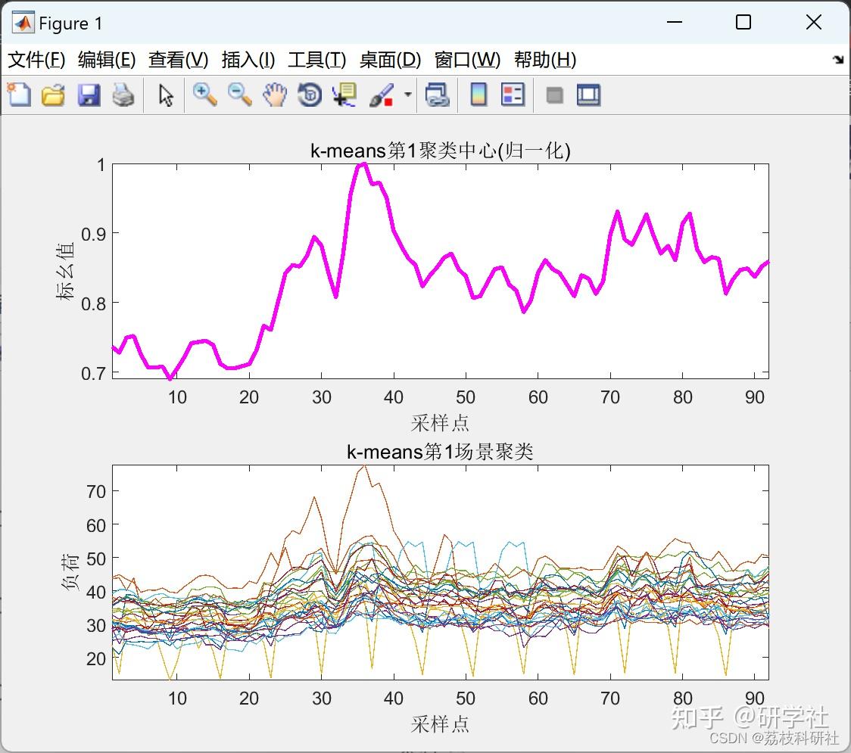851x753 pixels.
Task: Insert a legend into the plot
Action: click(x=514, y=95)
